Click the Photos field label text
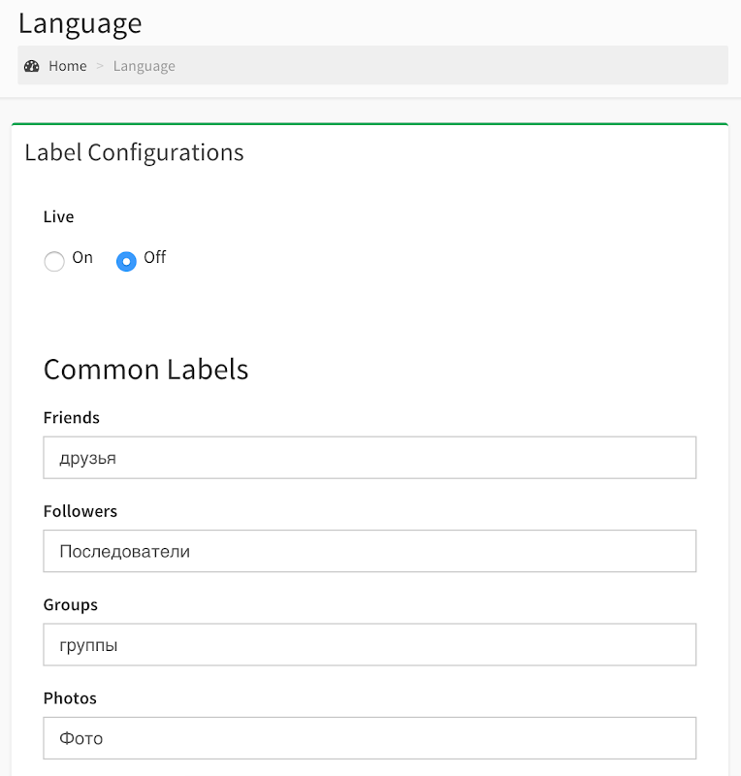This screenshot has width=741, height=776. click(x=70, y=697)
